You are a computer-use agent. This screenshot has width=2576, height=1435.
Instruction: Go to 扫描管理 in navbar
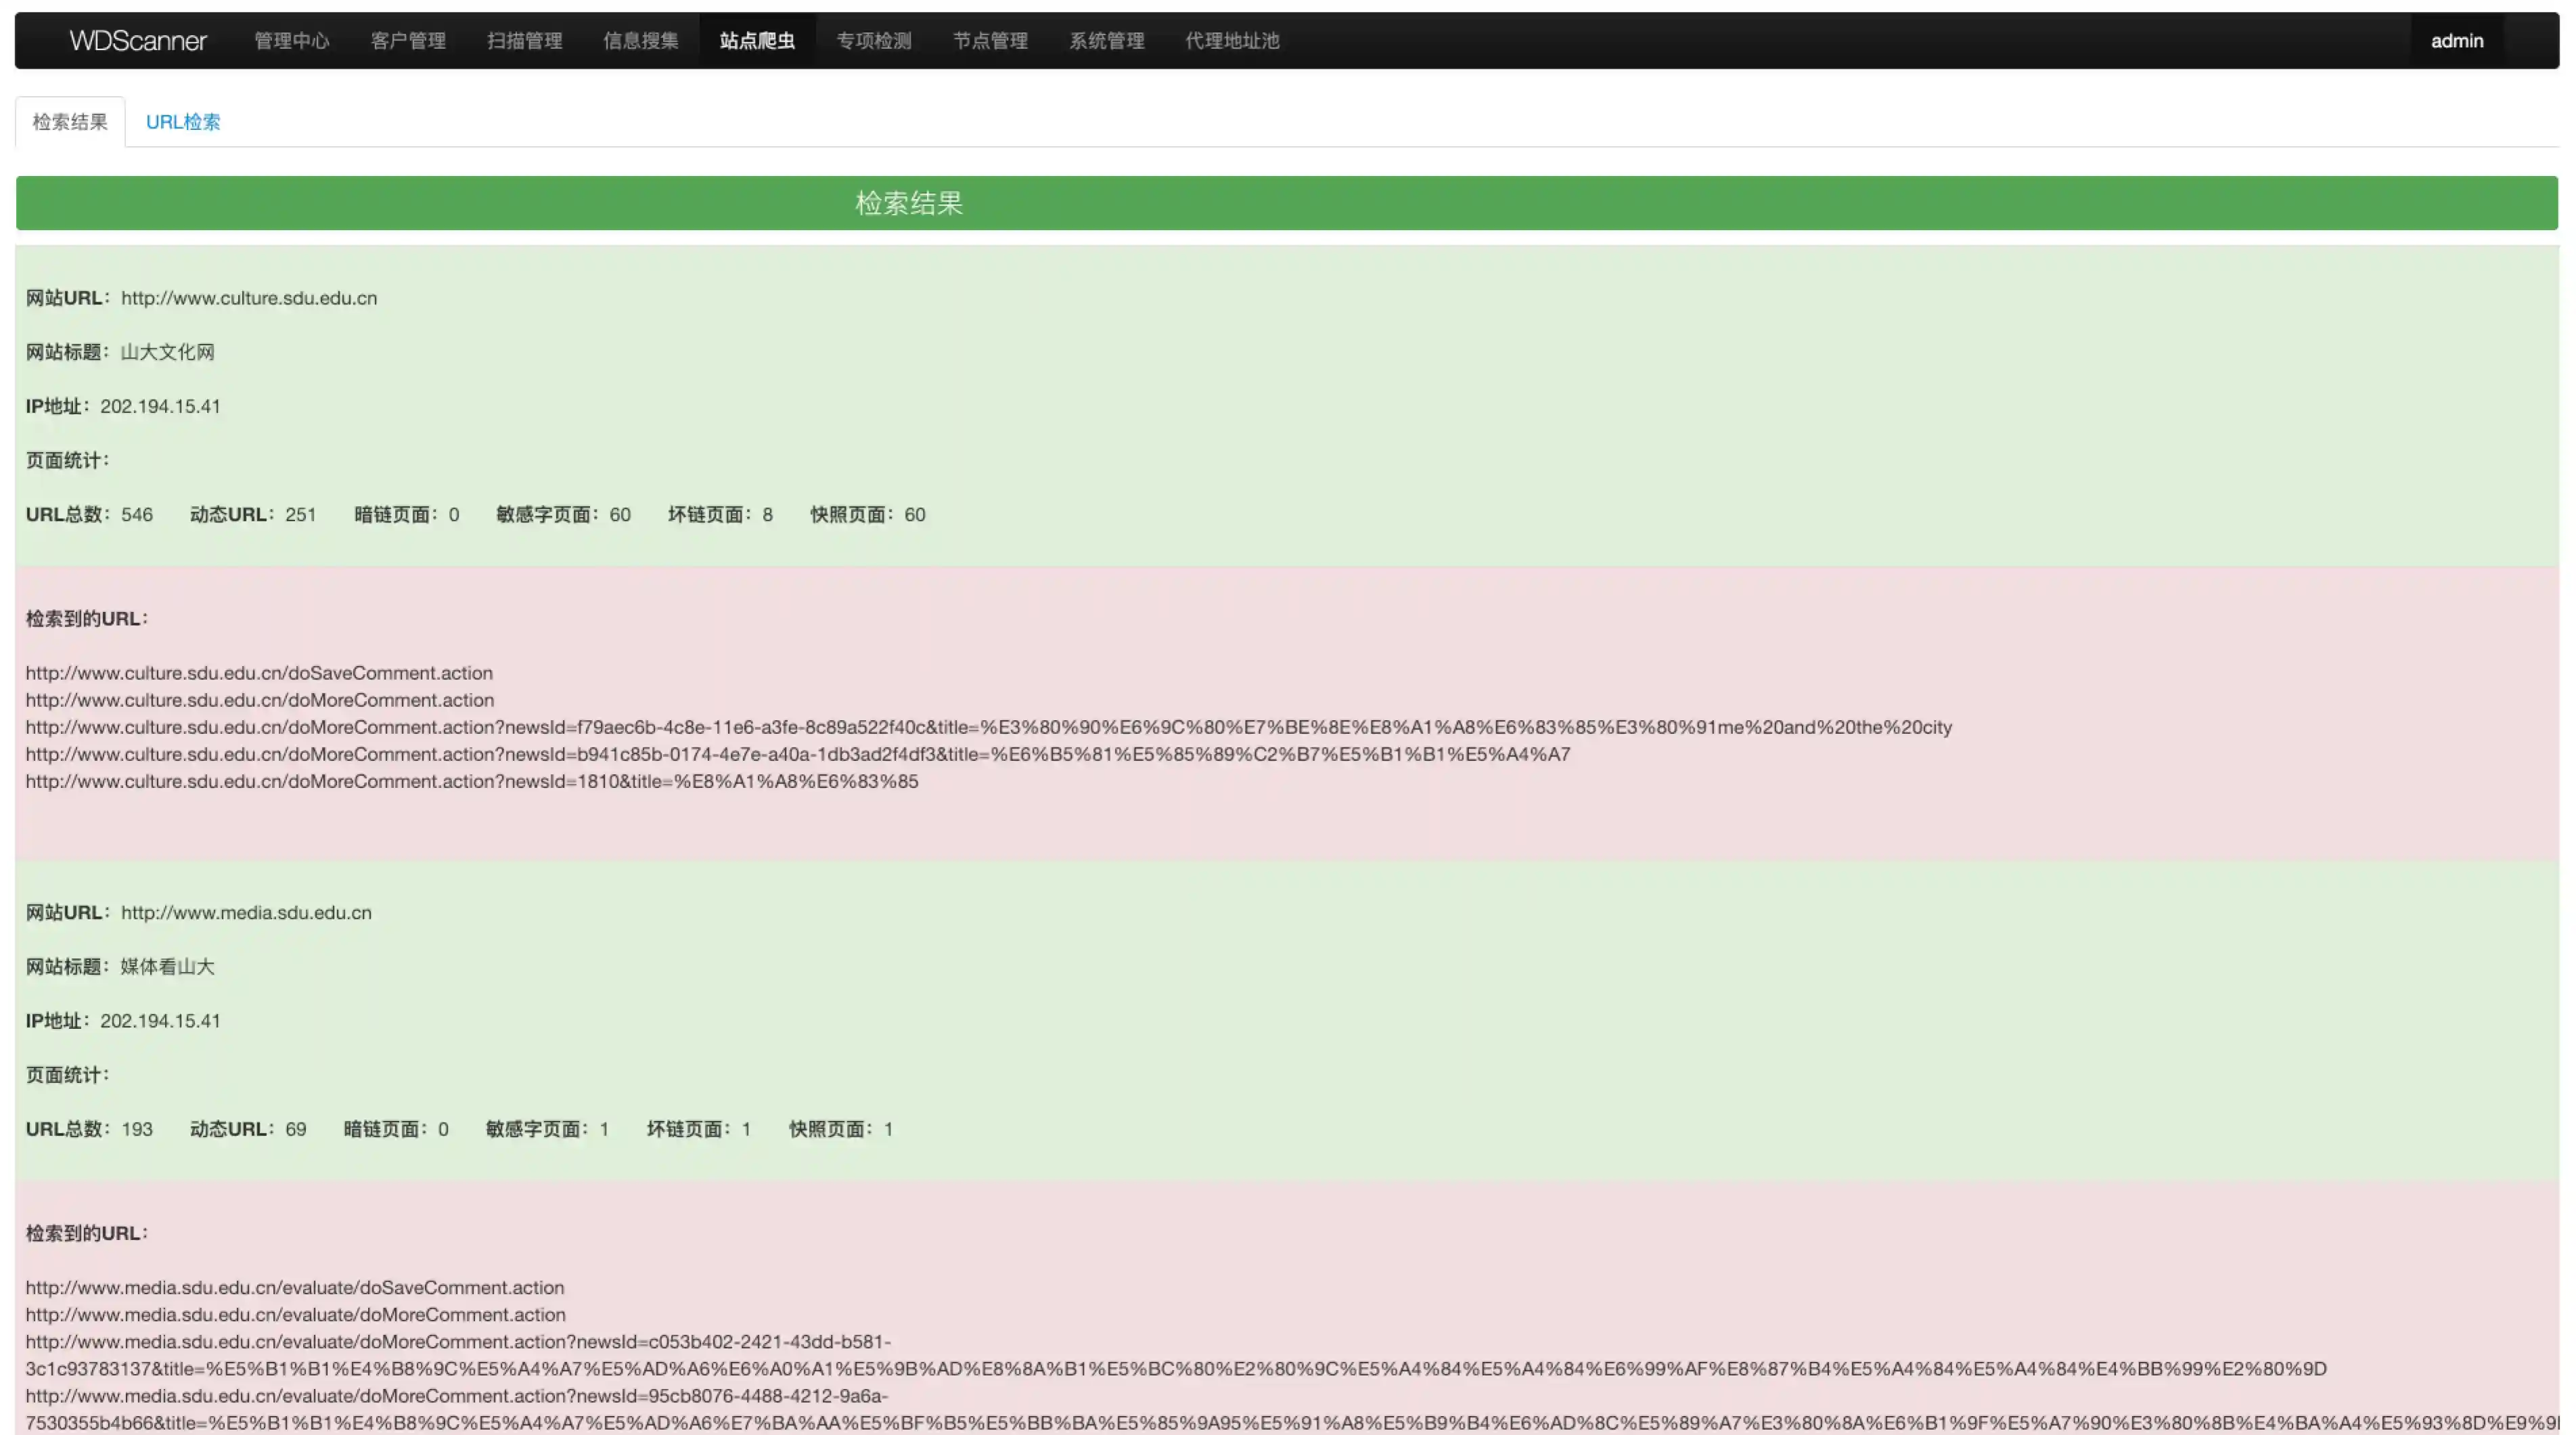coord(524,41)
